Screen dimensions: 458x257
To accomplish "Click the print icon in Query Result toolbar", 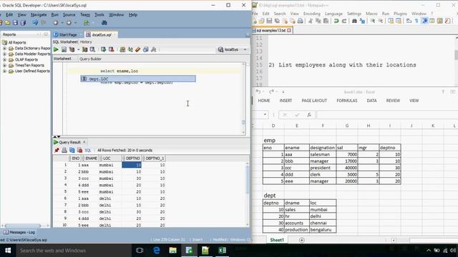I will pyautogui.click(x=64, y=151).
